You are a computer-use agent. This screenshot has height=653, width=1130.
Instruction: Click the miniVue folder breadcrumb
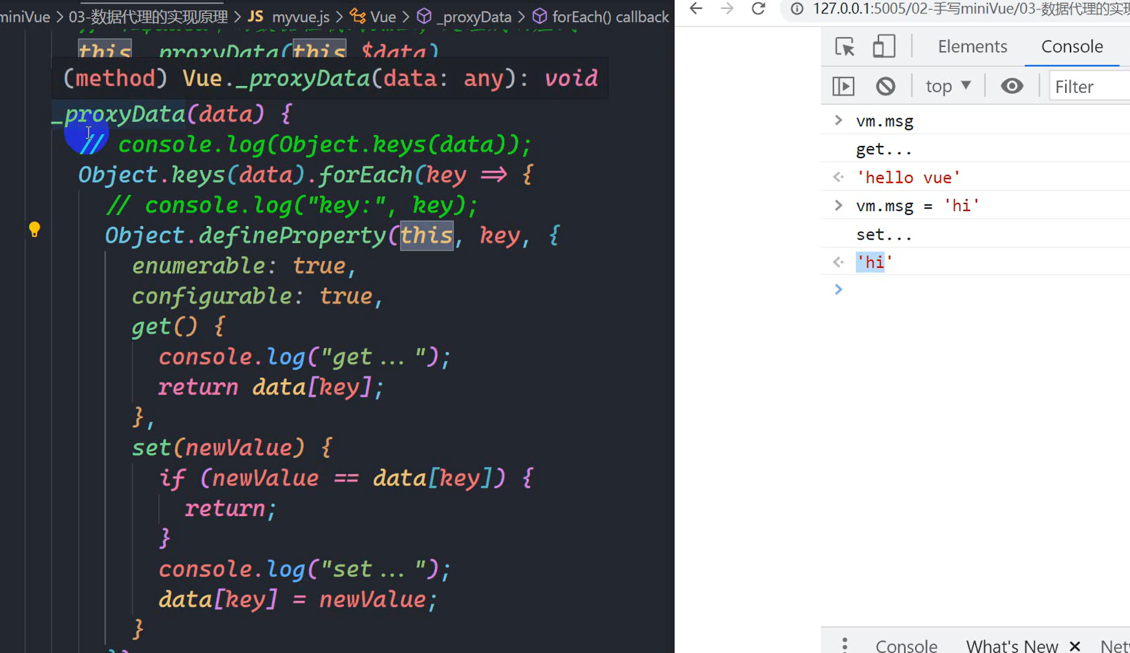pos(25,17)
